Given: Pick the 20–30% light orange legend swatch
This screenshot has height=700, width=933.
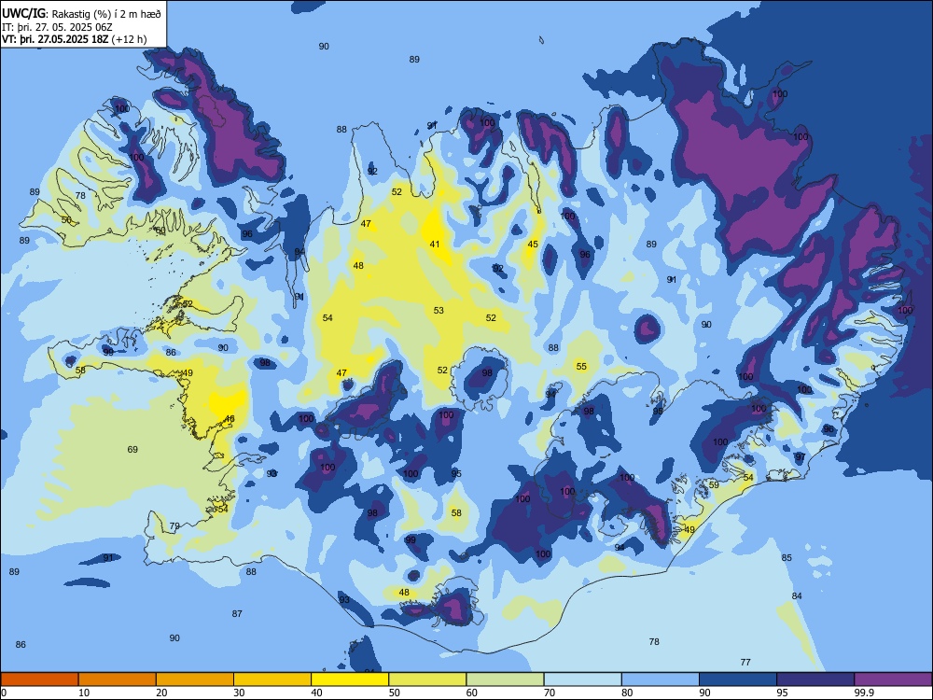Looking at the screenshot, I should [x=195, y=679].
